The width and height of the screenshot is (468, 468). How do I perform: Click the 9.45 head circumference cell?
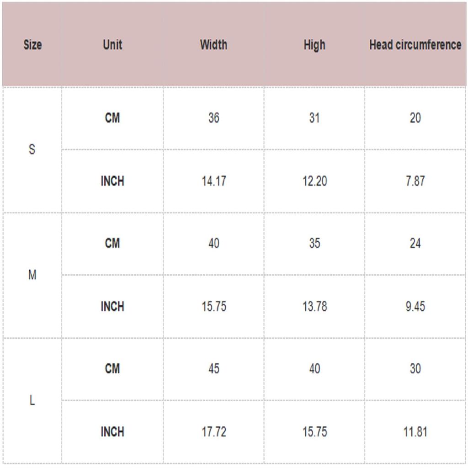(x=415, y=306)
